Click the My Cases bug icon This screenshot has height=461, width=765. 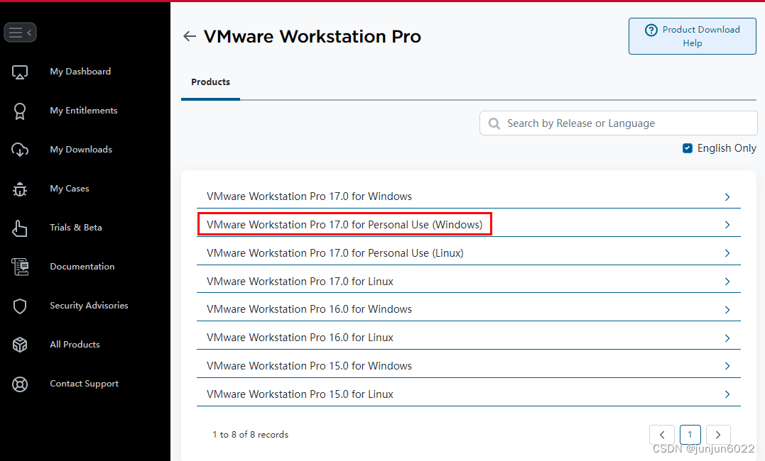[x=19, y=189]
